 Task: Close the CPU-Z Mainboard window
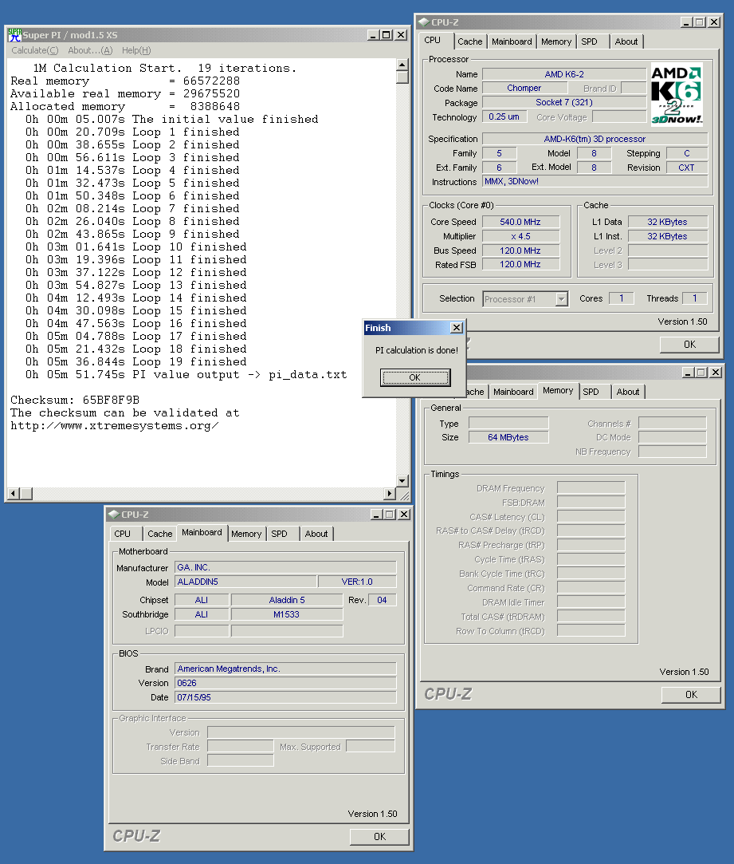point(403,514)
